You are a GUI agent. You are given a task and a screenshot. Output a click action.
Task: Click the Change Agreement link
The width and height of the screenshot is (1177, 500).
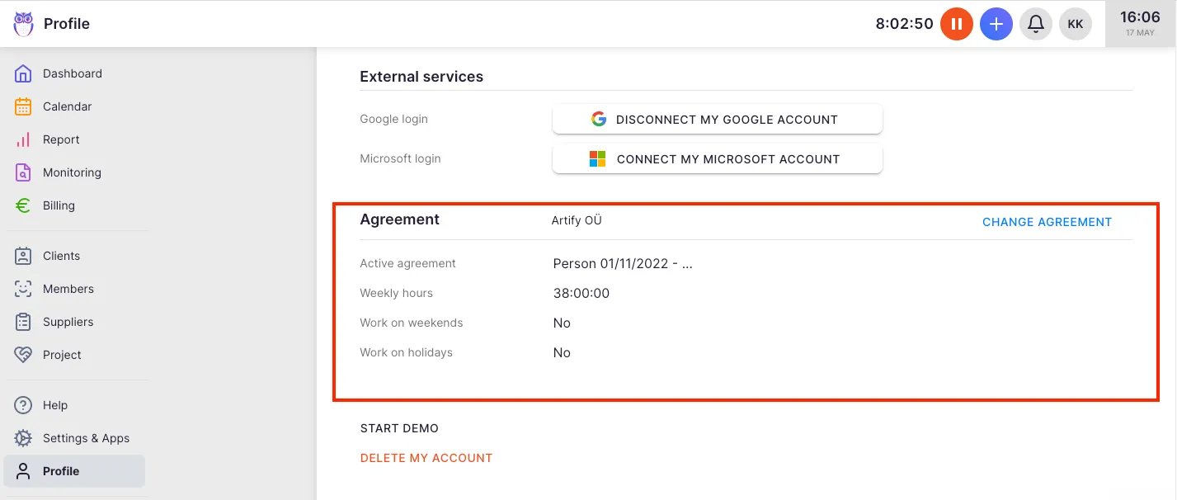[1047, 222]
